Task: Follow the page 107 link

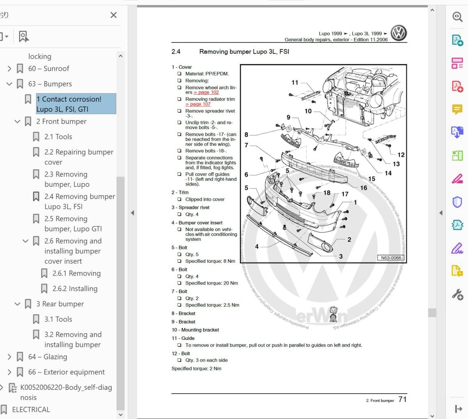Action: pyautogui.click(x=198, y=104)
